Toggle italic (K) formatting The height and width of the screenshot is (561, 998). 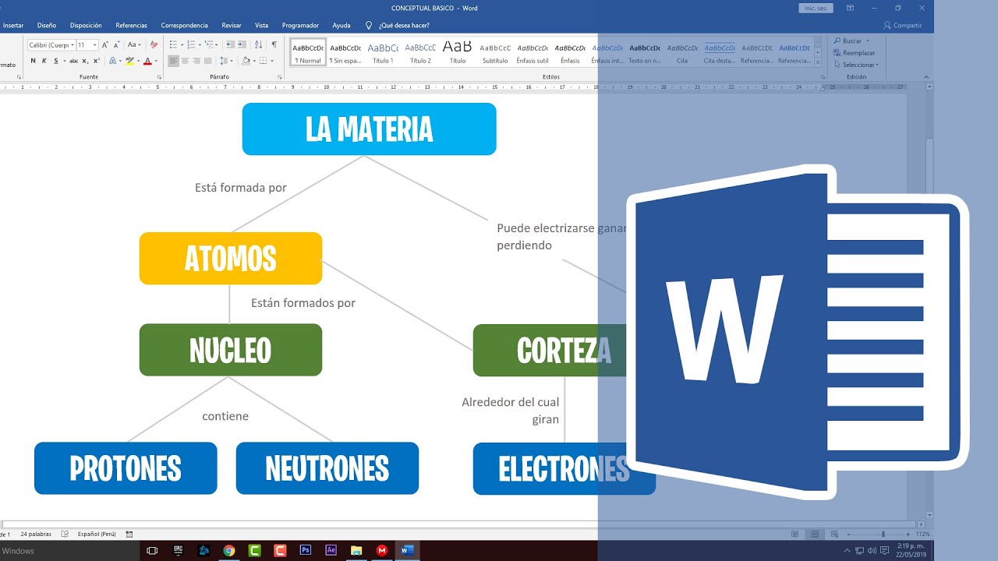click(x=44, y=61)
